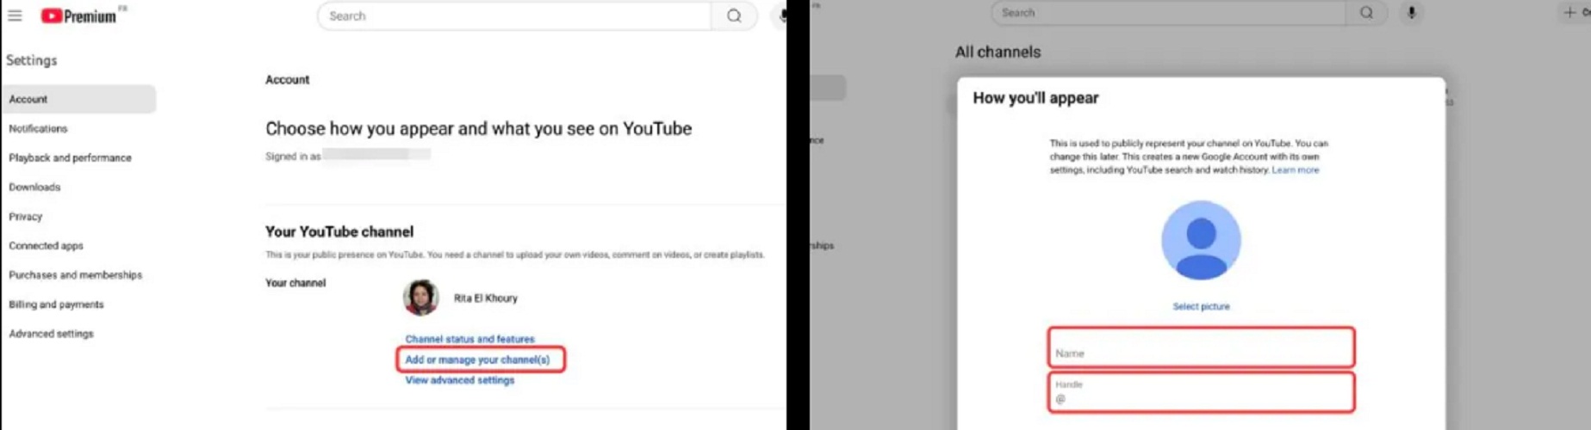Go to Notifications settings

point(38,128)
